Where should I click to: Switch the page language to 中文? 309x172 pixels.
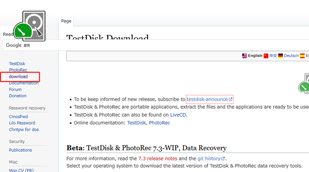[x=273, y=56]
